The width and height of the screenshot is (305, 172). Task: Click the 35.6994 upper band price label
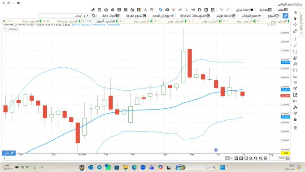coord(285,62)
